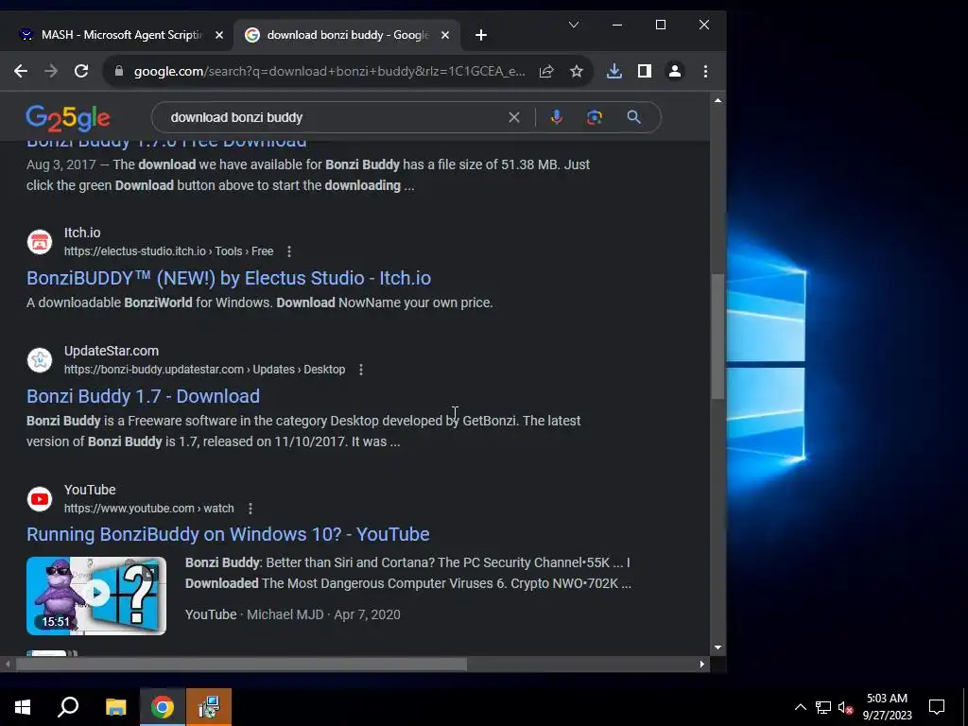This screenshot has width=968, height=726.
Task: Click the scroll right arrow of horizontal scrollbar
Action: click(x=702, y=665)
